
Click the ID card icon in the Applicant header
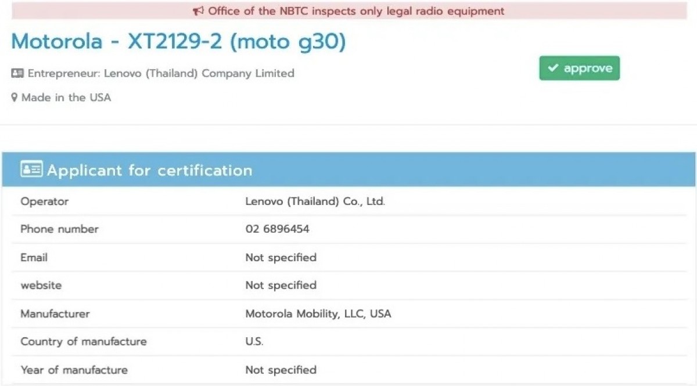(33, 169)
